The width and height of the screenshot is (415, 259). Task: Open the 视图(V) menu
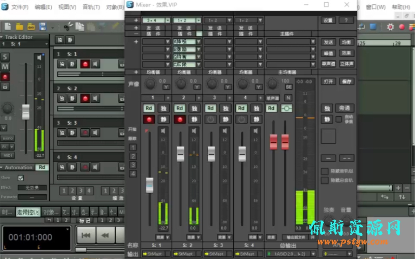[67, 7]
